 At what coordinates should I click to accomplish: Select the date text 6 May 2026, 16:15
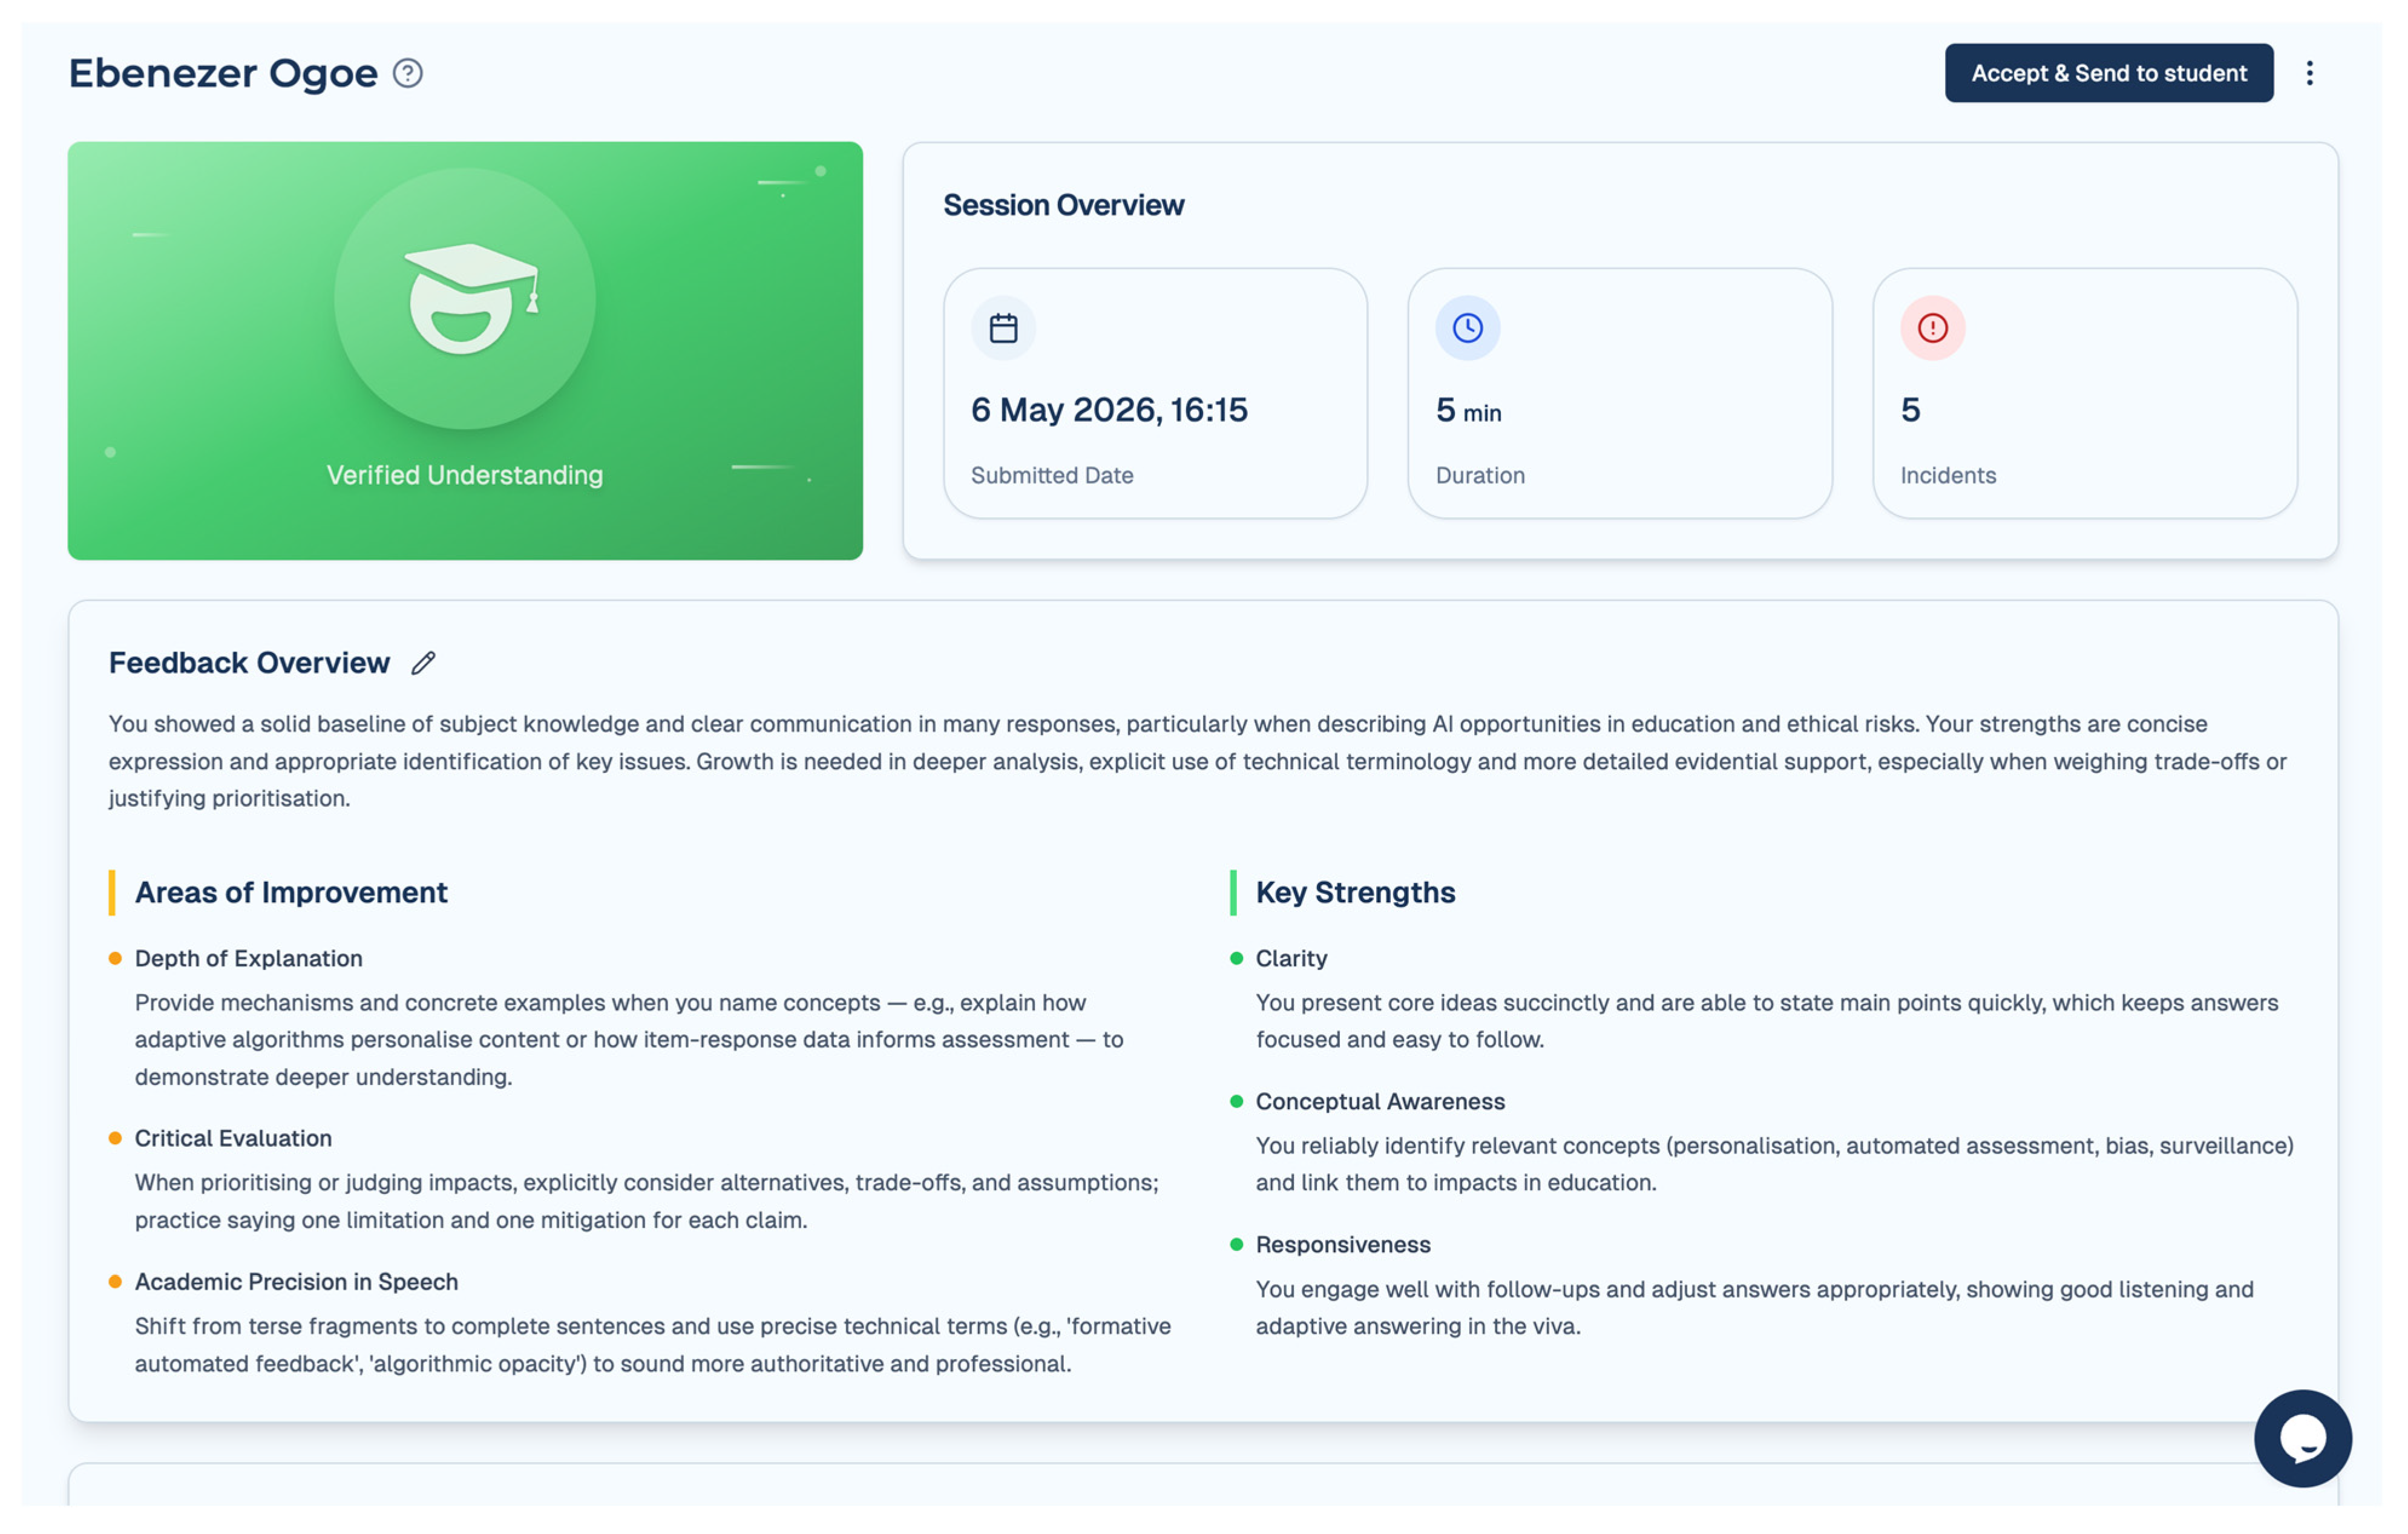pyautogui.click(x=1109, y=410)
